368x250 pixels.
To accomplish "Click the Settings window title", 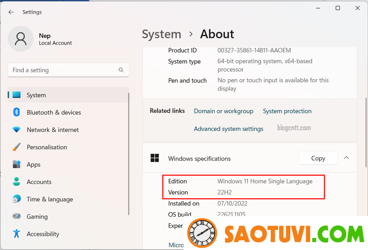I will tap(32, 12).
